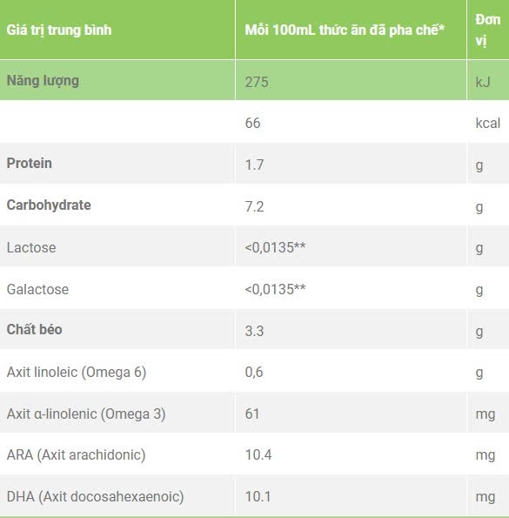Click 'ARA (Axit arachidonic)' row label
The height and width of the screenshot is (518, 509).
[x=77, y=455]
